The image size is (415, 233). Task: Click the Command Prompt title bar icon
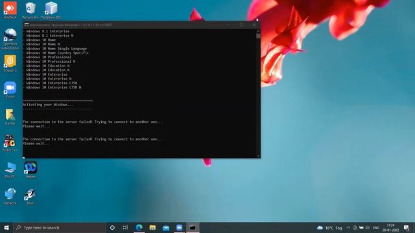coord(27,25)
